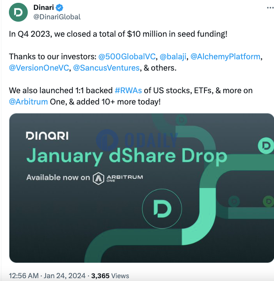
Task: Open the Dinari profile avatar
Action: pyautogui.click(x=18, y=12)
